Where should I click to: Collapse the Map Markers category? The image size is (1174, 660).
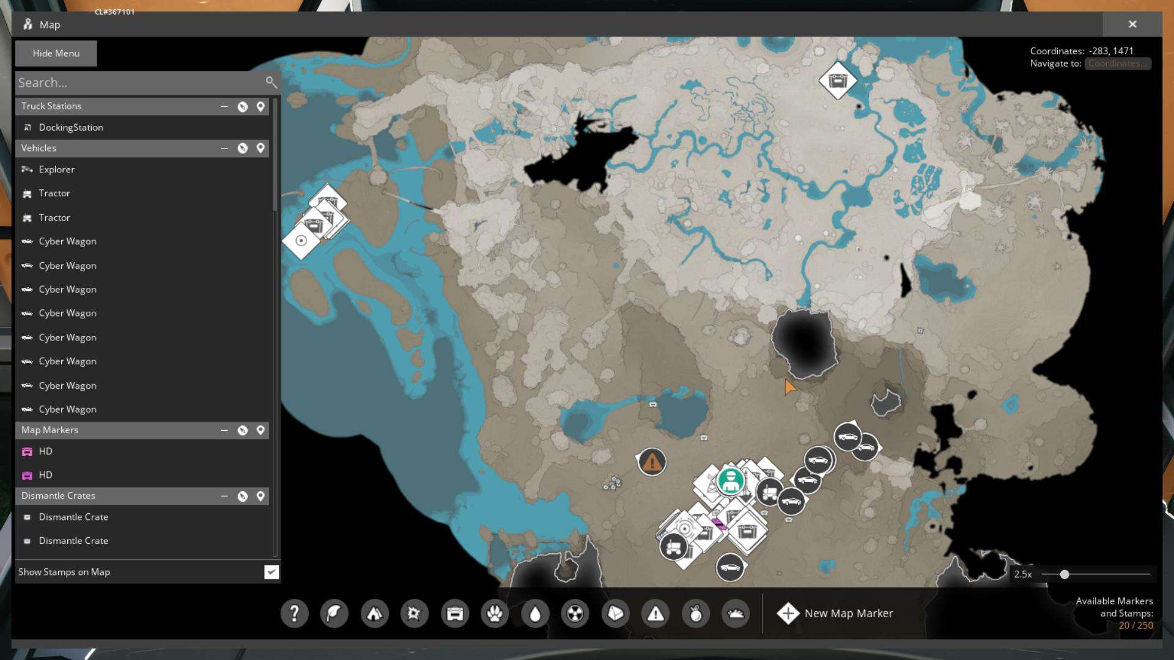pos(224,430)
